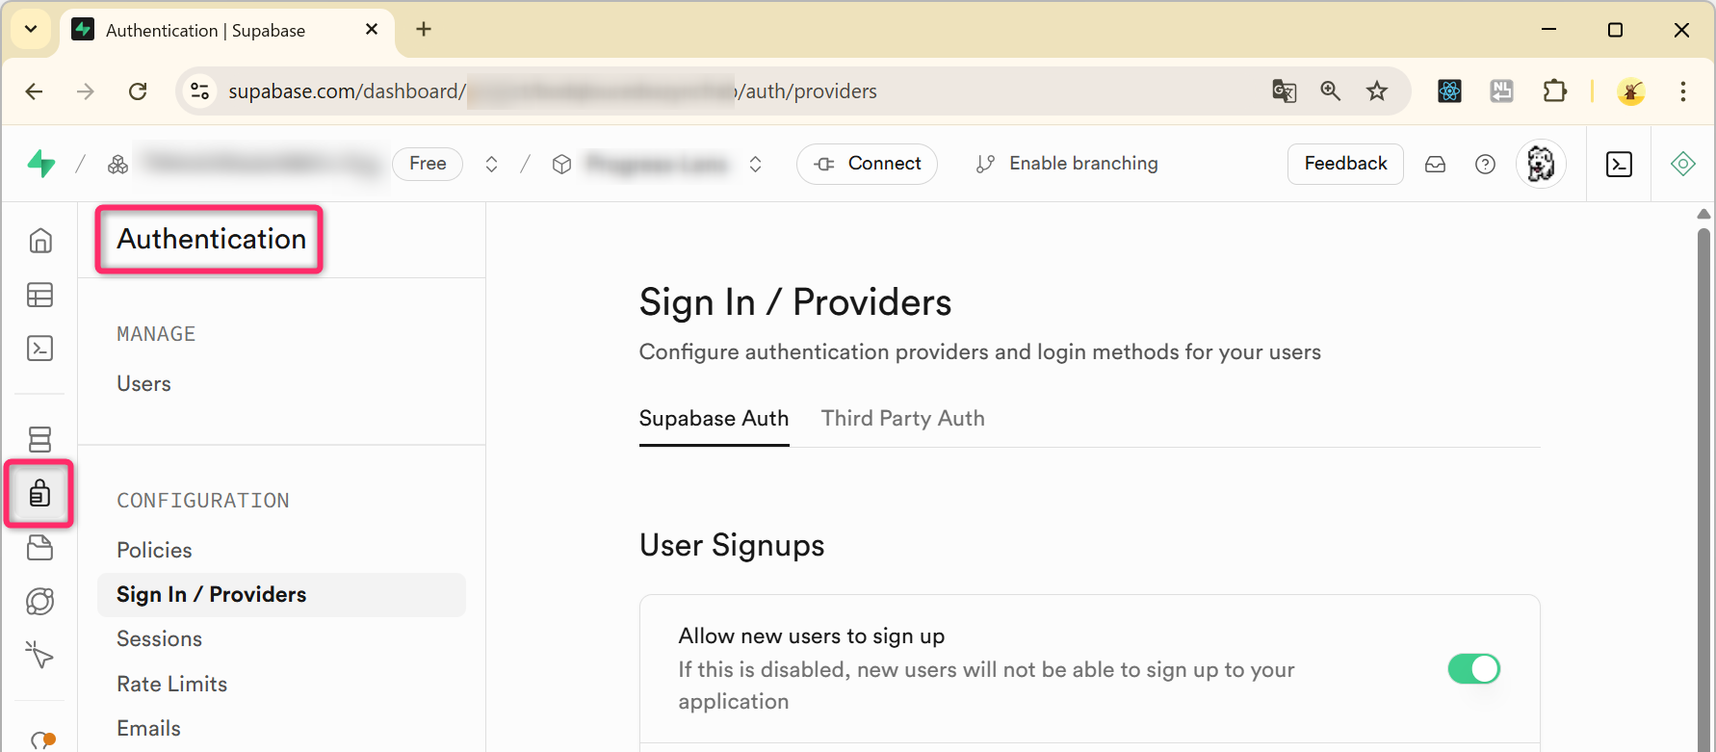Click the browser address bar URL

[x=578, y=91]
